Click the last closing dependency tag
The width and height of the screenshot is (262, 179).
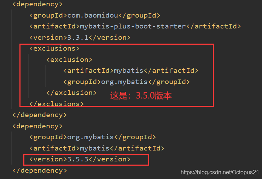coord(39,171)
